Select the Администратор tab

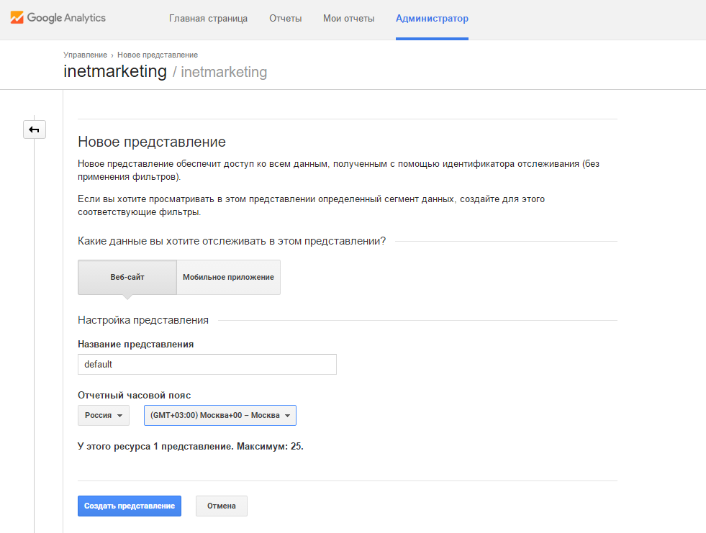point(432,19)
